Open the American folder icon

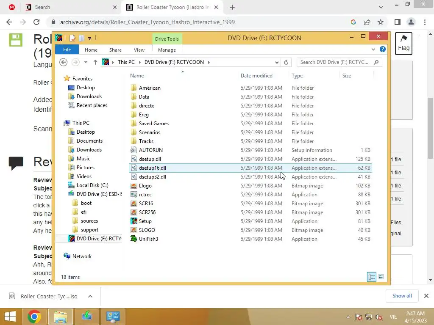(x=134, y=88)
